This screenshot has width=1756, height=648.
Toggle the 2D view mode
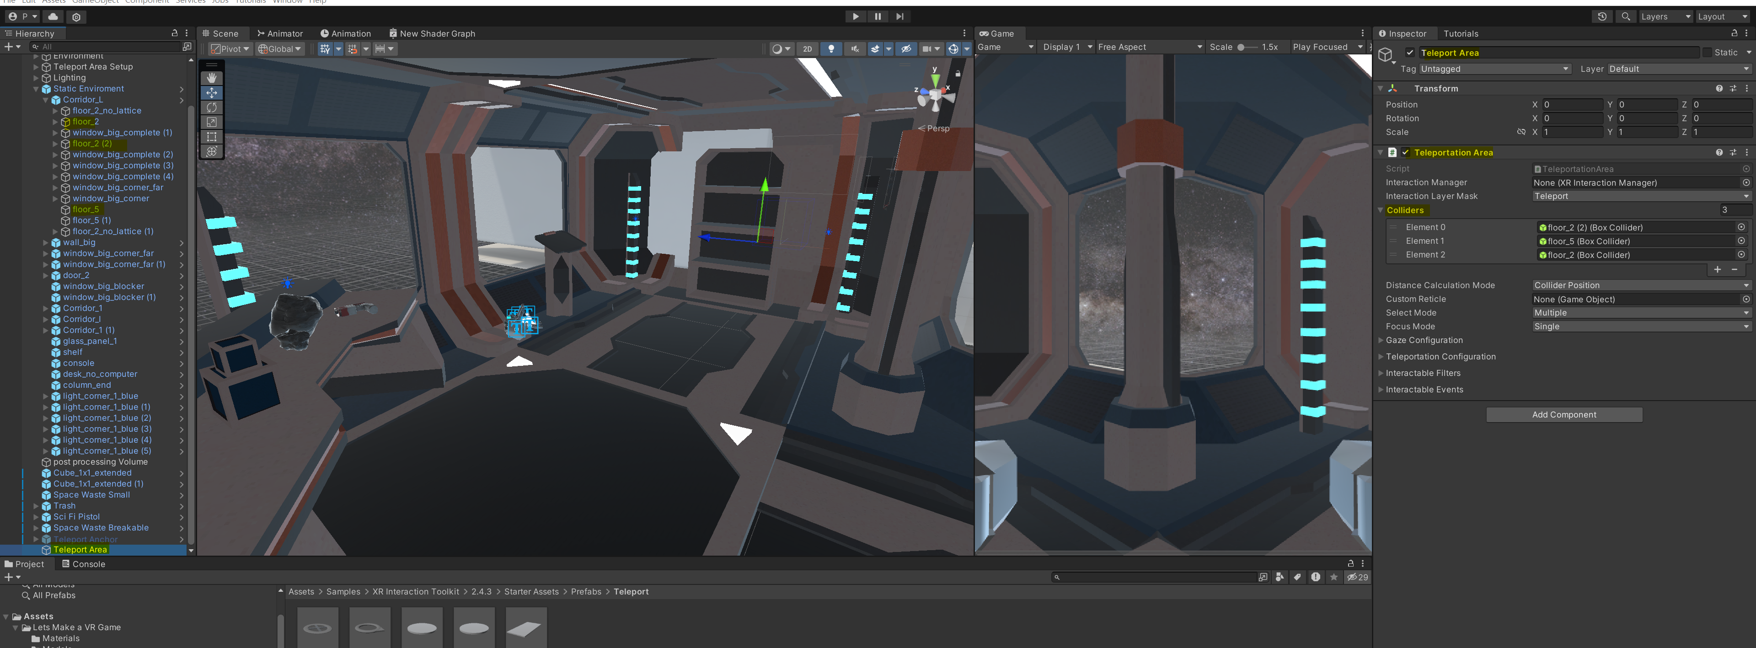click(x=807, y=49)
